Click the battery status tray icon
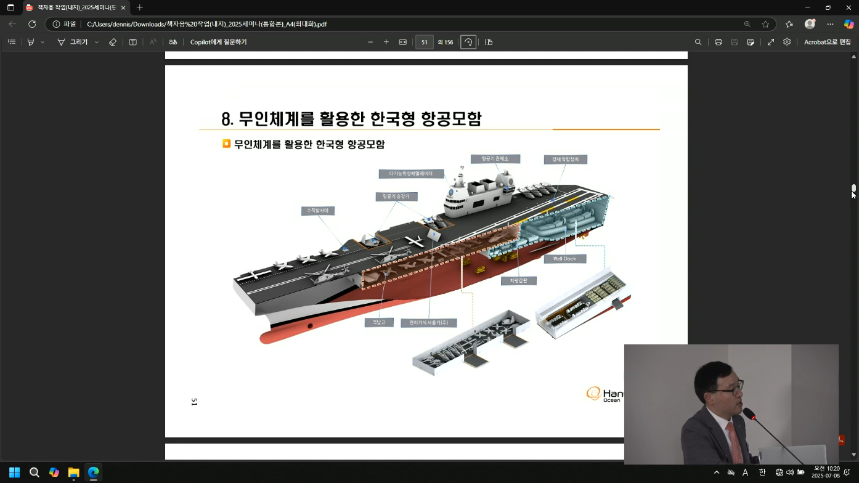The image size is (859, 483). coord(801,473)
